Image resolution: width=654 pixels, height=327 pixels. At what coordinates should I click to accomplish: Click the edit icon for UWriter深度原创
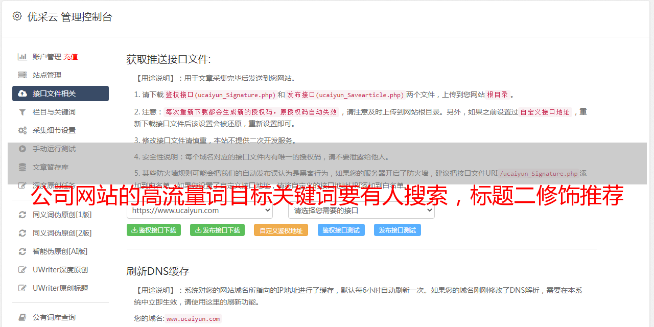click(22, 270)
